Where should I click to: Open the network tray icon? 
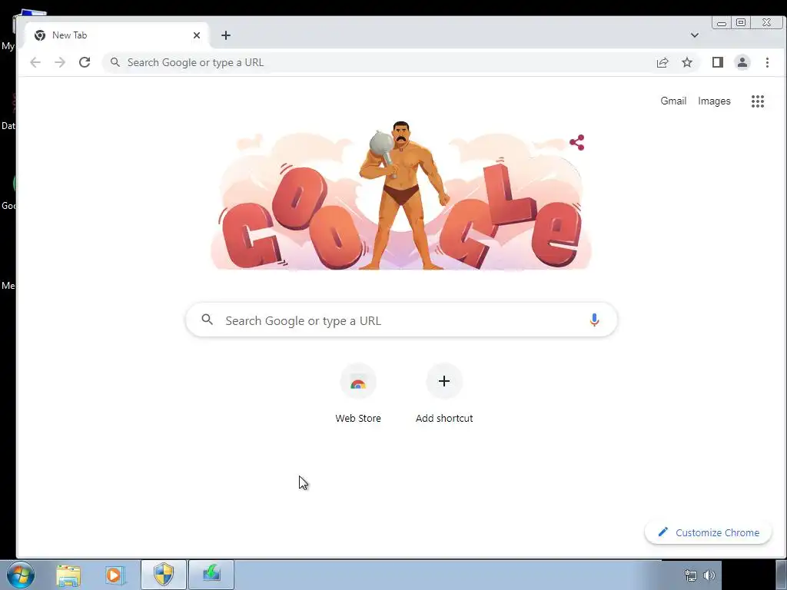(x=691, y=575)
